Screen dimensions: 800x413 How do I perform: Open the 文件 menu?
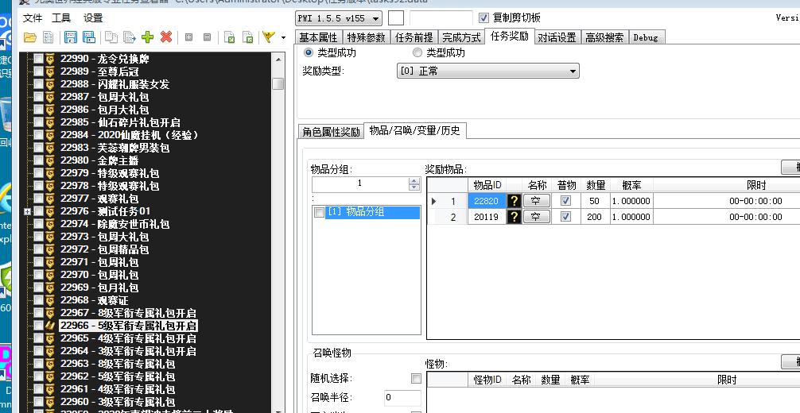click(x=33, y=17)
